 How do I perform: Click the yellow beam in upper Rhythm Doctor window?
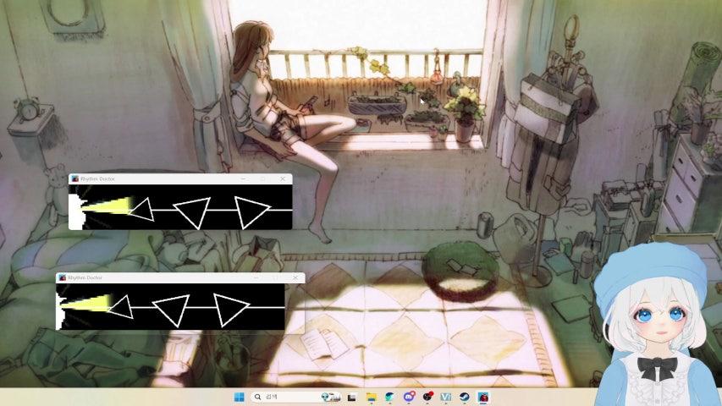(x=107, y=206)
